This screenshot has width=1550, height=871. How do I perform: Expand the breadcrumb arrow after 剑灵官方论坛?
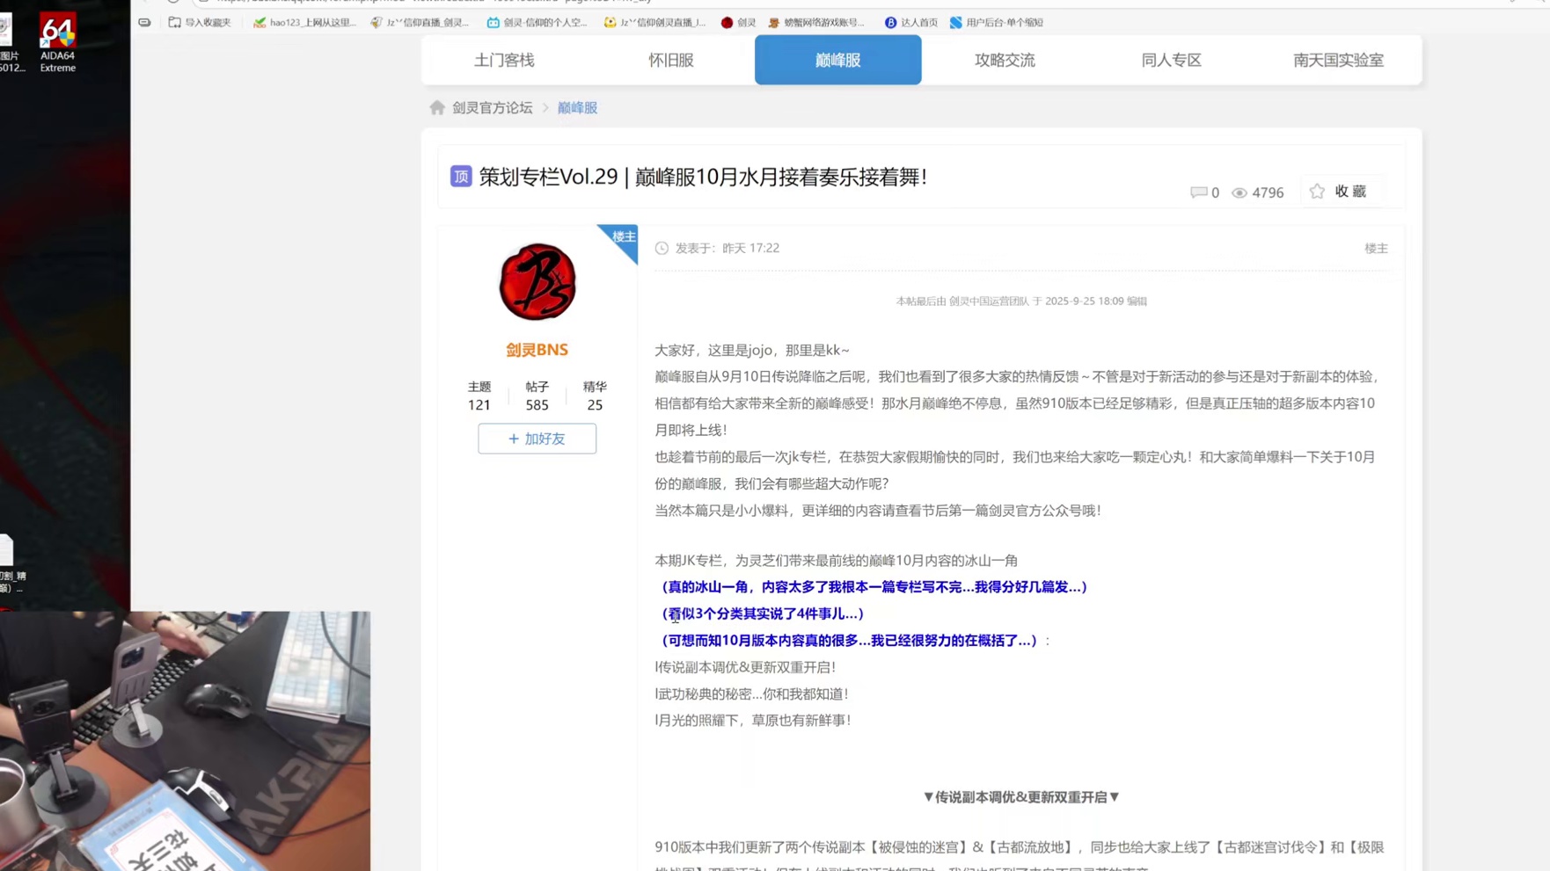click(x=546, y=107)
